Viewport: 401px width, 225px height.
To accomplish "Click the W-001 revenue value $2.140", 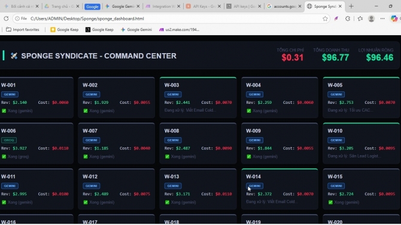I will (x=20, y=102).
